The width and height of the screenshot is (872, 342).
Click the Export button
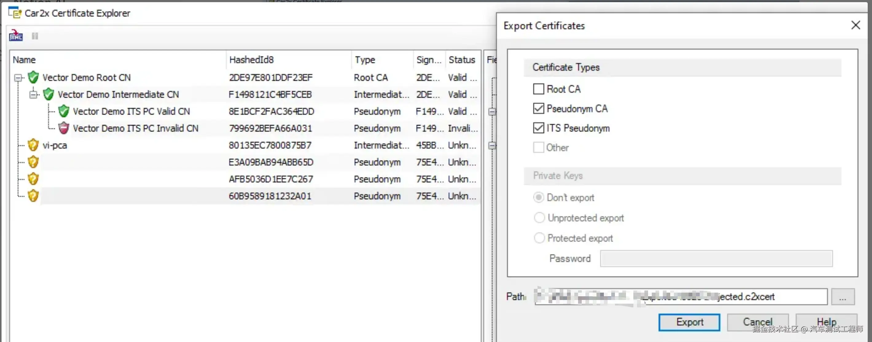689,322
